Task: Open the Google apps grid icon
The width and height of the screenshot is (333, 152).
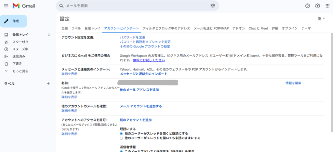Action: (x=327, y=6)
